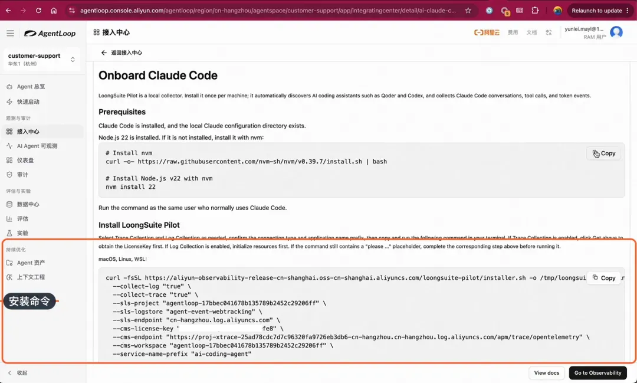Bookmark page with star icon
The height and width of the screenshot is (383, 637).
[468, 11]
